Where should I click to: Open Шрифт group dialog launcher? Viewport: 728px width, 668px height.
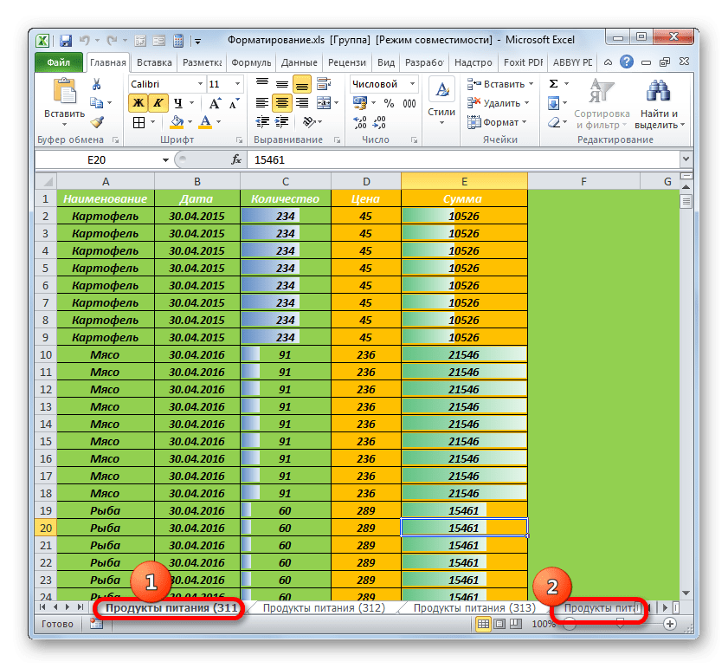(x=239, y=139)
